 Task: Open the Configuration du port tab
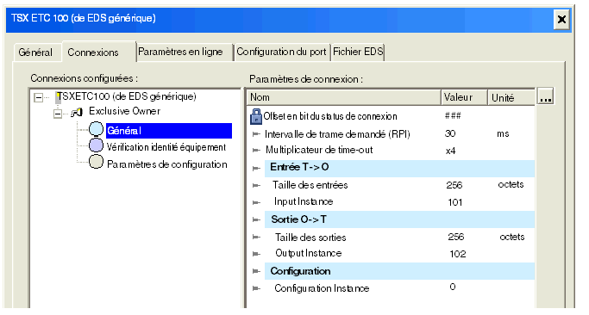(x=281, y=52)
